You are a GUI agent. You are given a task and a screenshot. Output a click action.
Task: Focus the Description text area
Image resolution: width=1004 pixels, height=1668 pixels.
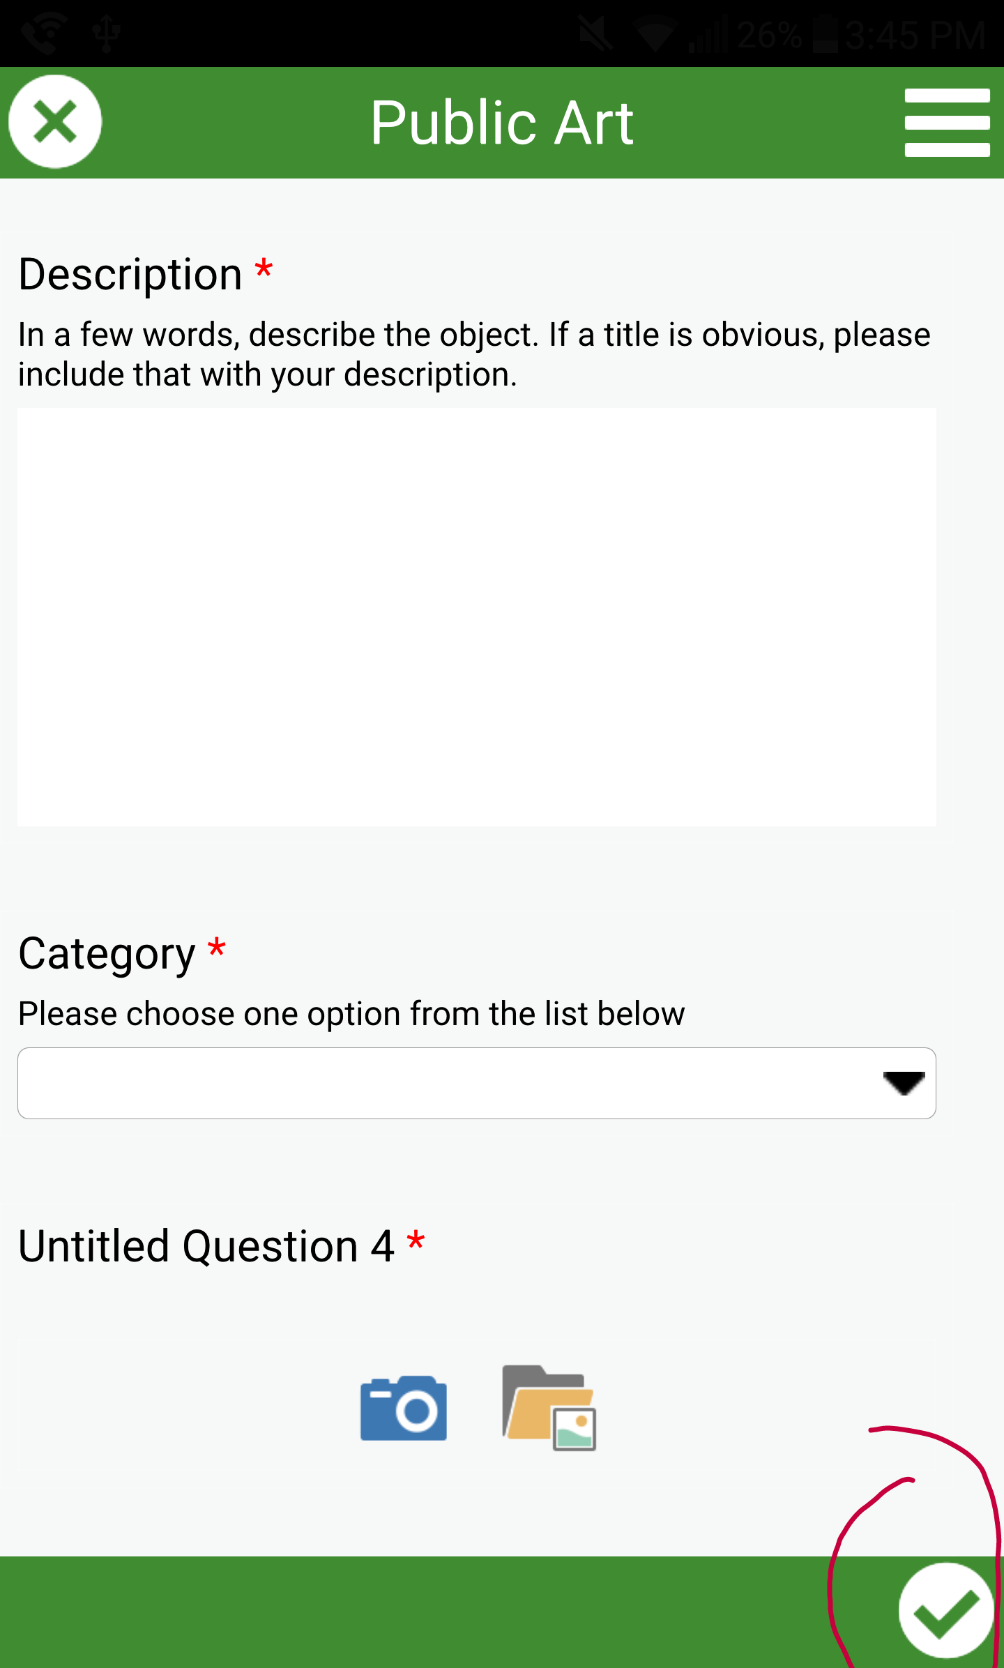point(477,616)
